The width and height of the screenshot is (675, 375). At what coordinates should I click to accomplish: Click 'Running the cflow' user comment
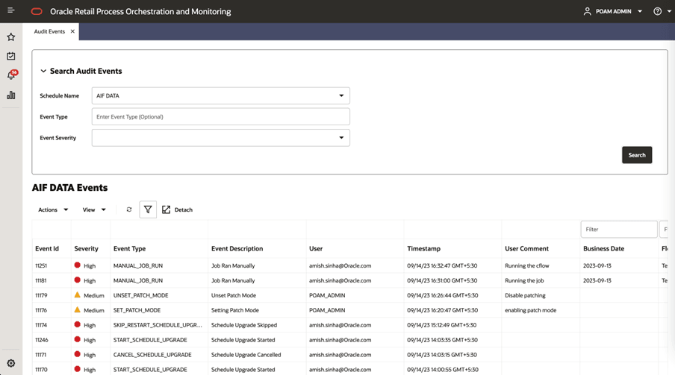(x=527, y=265)
